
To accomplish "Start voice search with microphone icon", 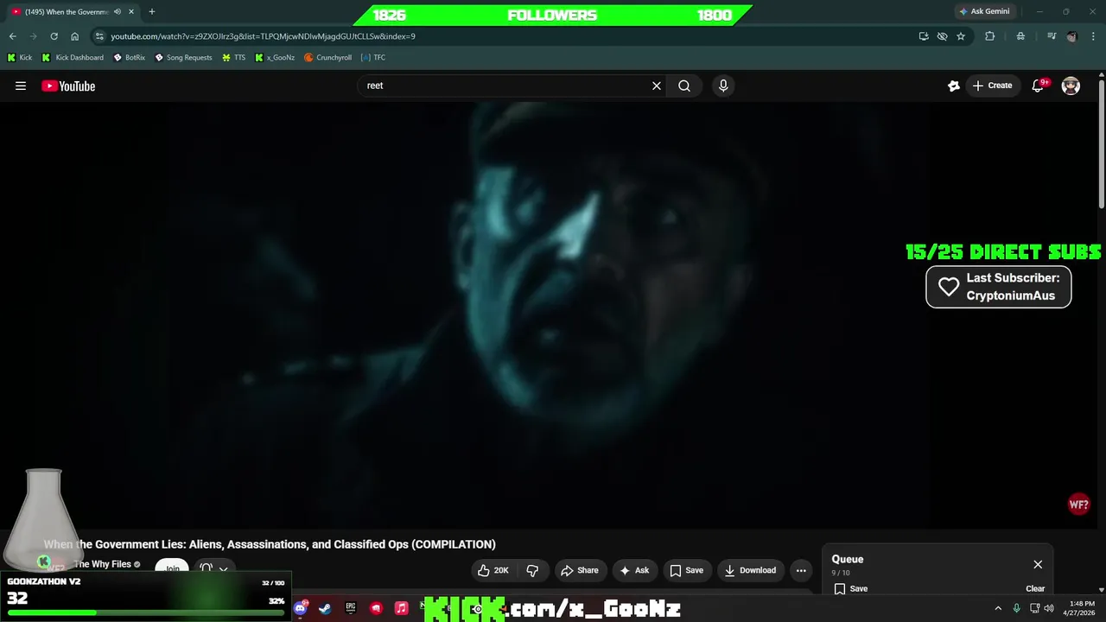I will tap(723, 86).
